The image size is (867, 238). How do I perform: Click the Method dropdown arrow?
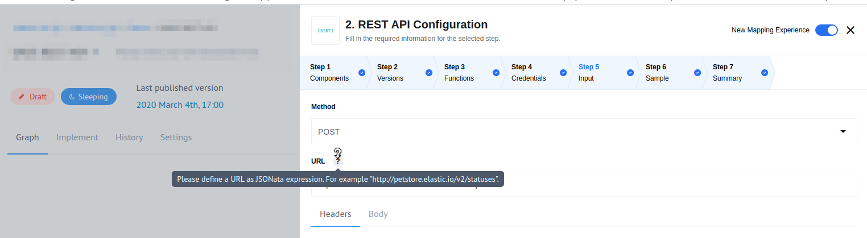click(843, 132)
